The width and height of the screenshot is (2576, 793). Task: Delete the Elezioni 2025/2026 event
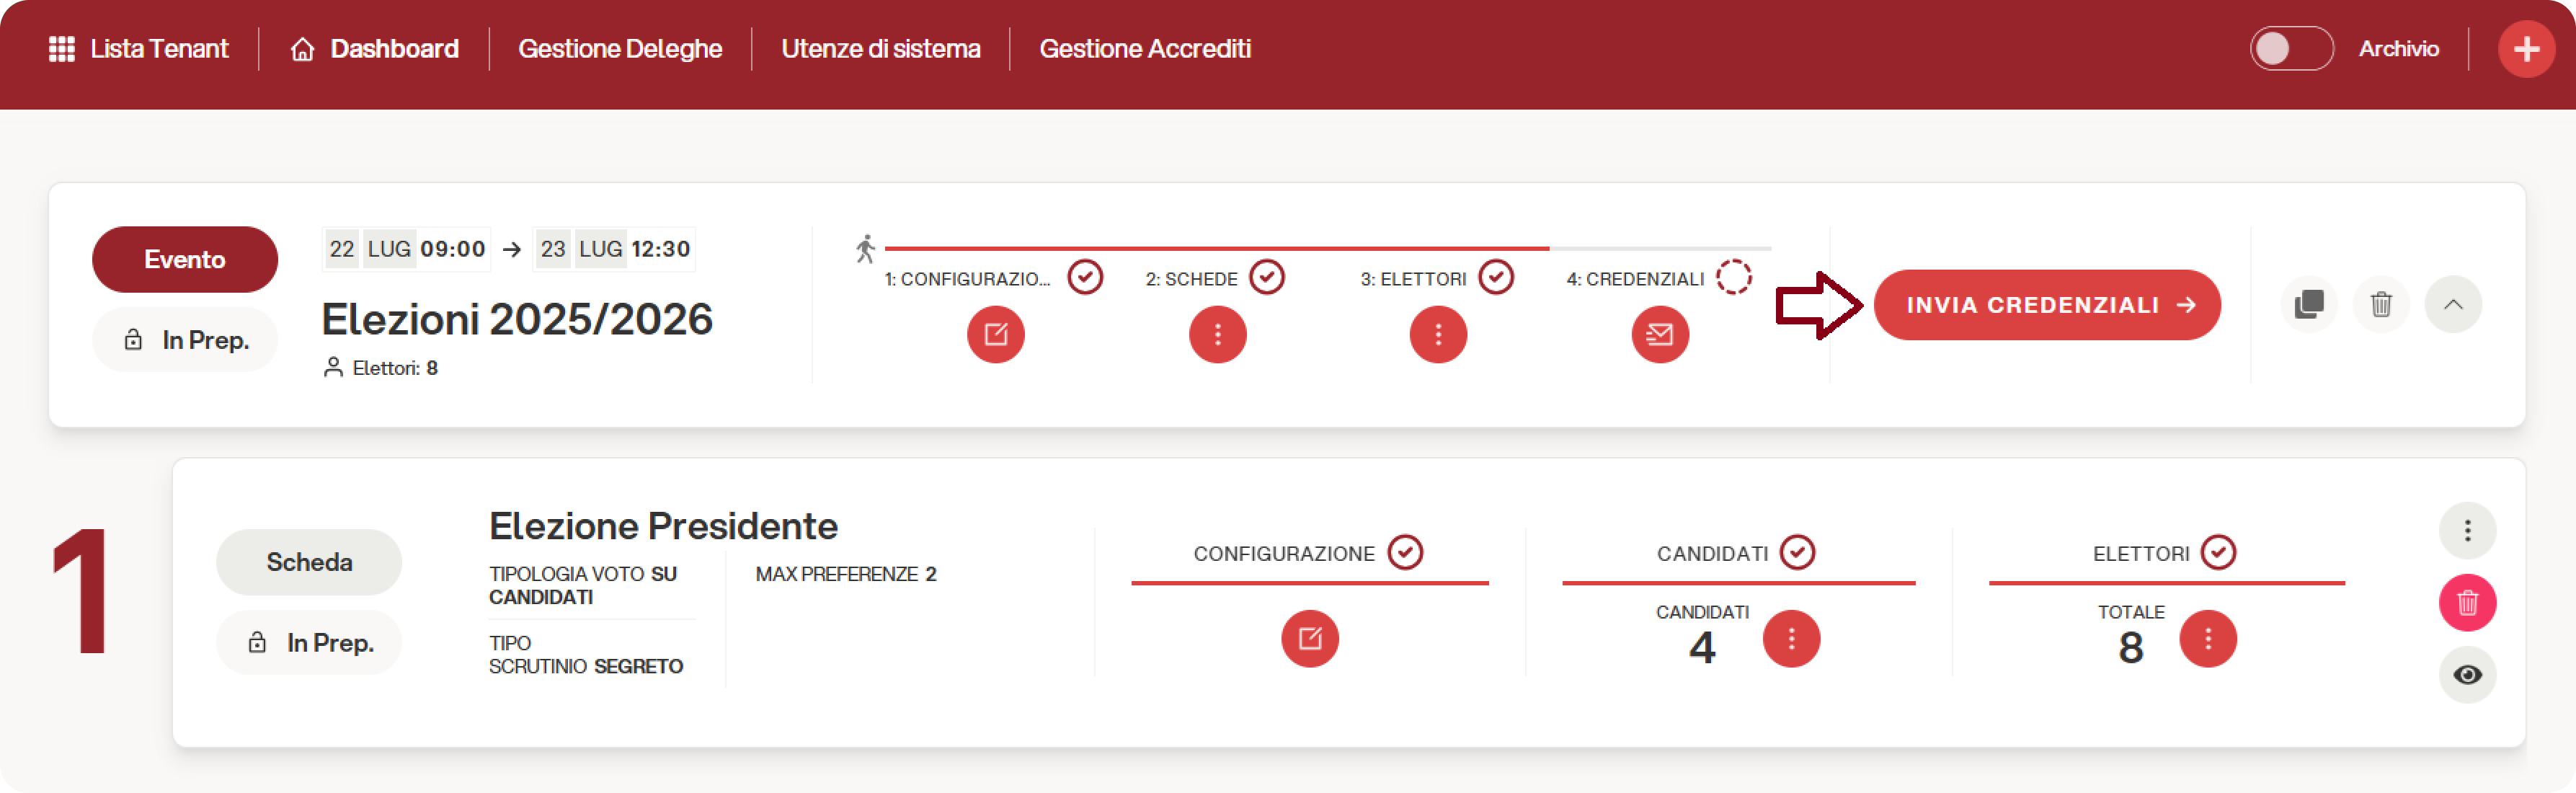(x=2381, y=304)
